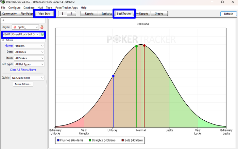This screenshot has width=238, height=149.
Task: Select the tournaments T toggle
Action: tap(71, 14)
